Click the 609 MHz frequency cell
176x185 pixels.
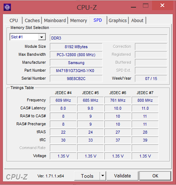pyautogui.click(x=63, y=100)
